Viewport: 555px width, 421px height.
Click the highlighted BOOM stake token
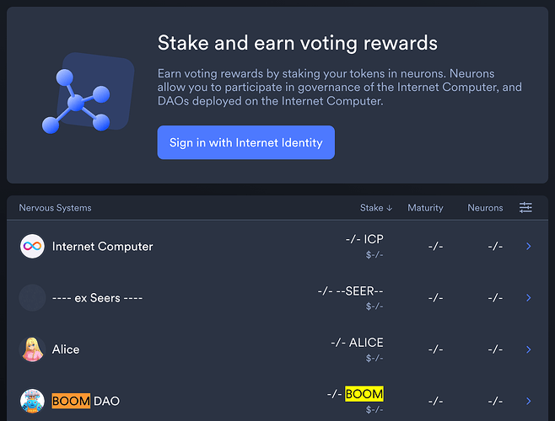[364, 394]
